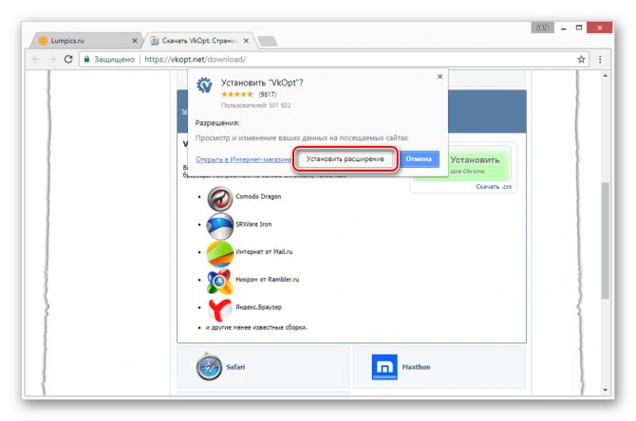Click the Защищено security label

tap(114, 60)
